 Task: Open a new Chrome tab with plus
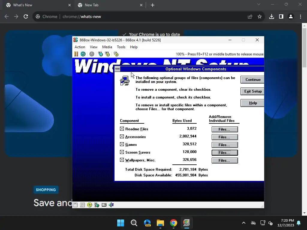pos(153,5)
